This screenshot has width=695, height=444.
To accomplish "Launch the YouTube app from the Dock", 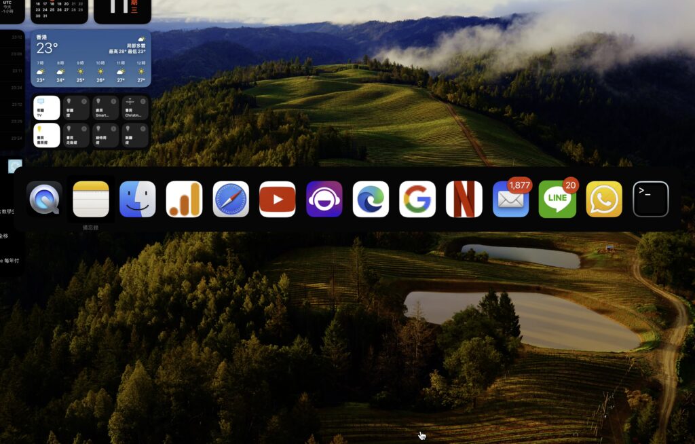I will point(278,198).
